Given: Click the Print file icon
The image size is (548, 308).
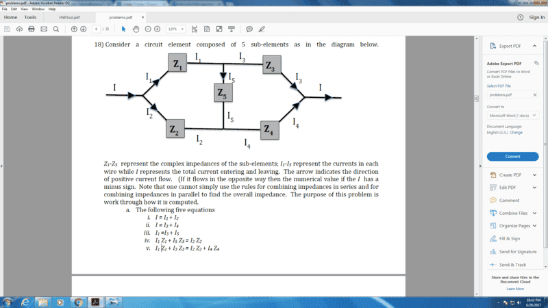Looking at the screenshot, I should click(31, 29).
